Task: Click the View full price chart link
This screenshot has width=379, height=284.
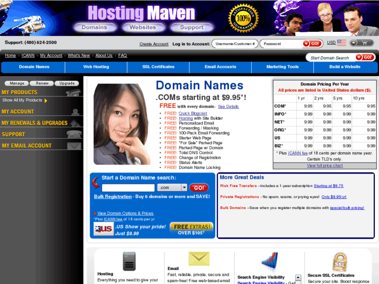Action: pos(325,166)
